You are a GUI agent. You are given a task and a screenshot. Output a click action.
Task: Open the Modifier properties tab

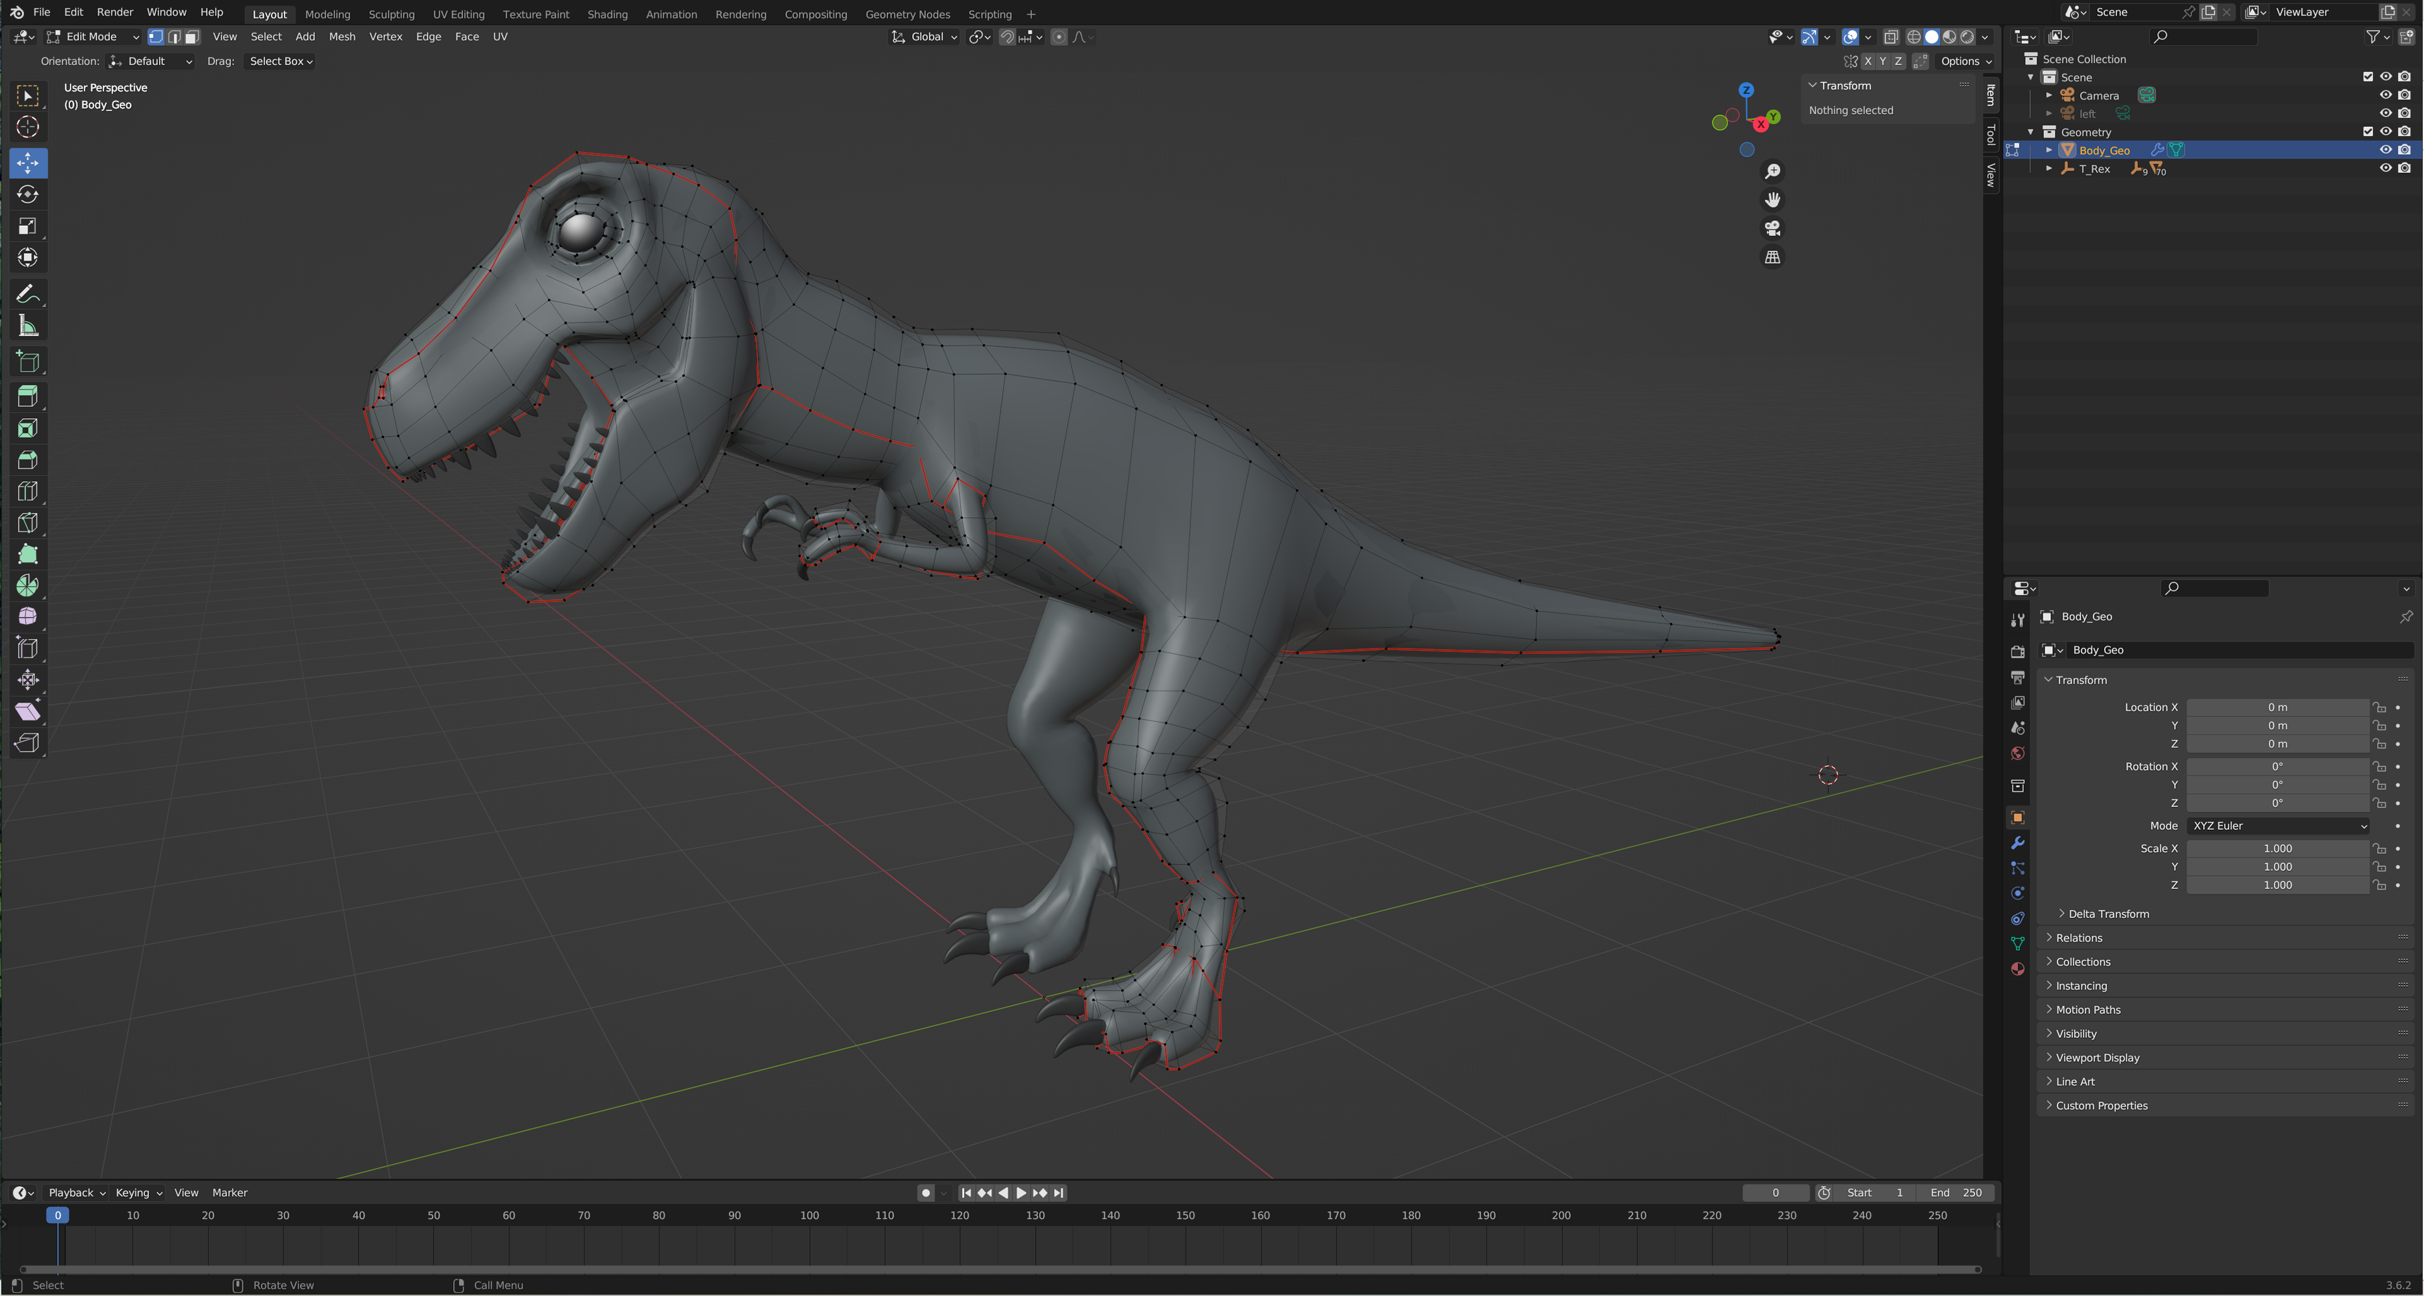(2017, 843)
